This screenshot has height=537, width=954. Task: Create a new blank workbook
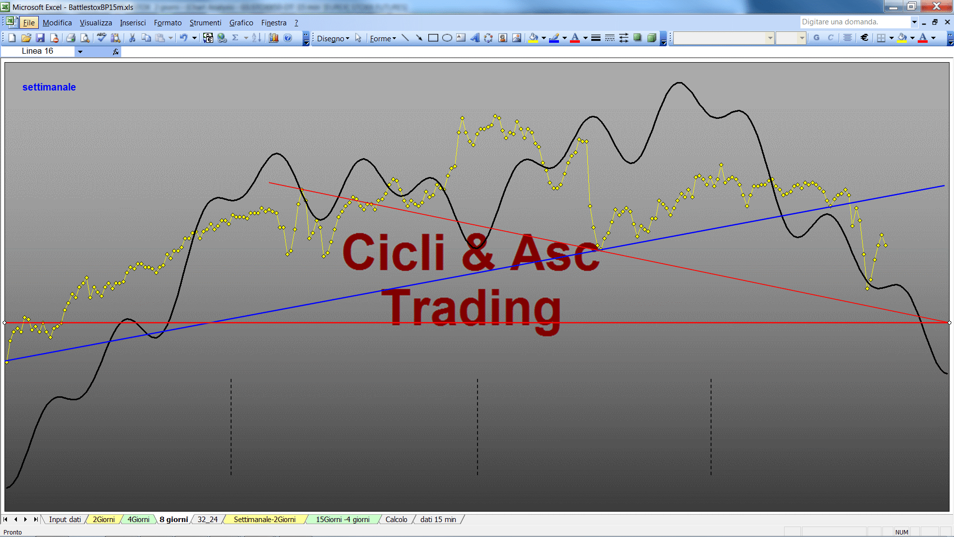[x=12, y=38]
